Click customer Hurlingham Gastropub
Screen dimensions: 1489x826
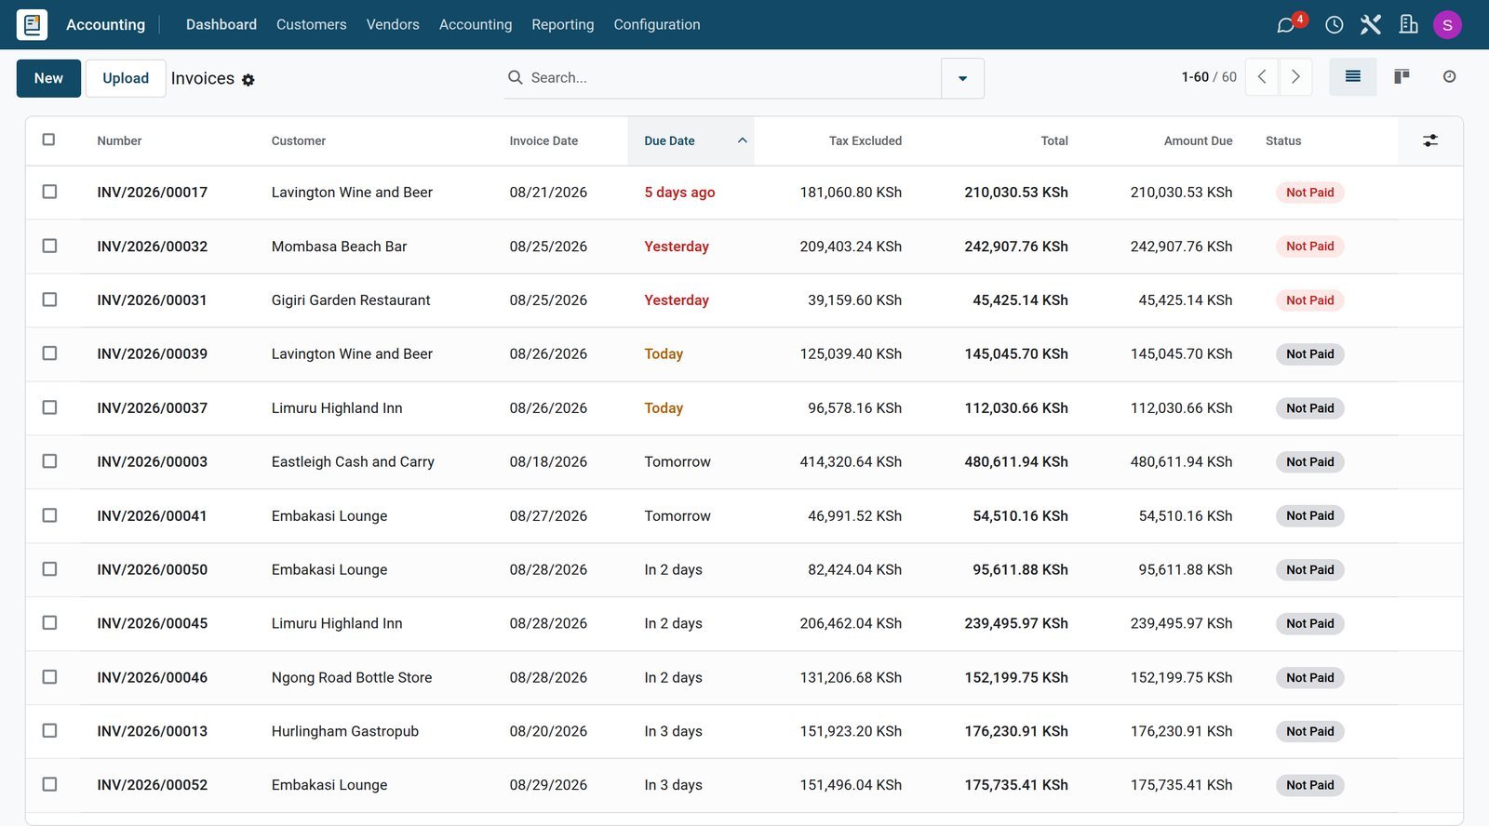click(x=345, y=731)
